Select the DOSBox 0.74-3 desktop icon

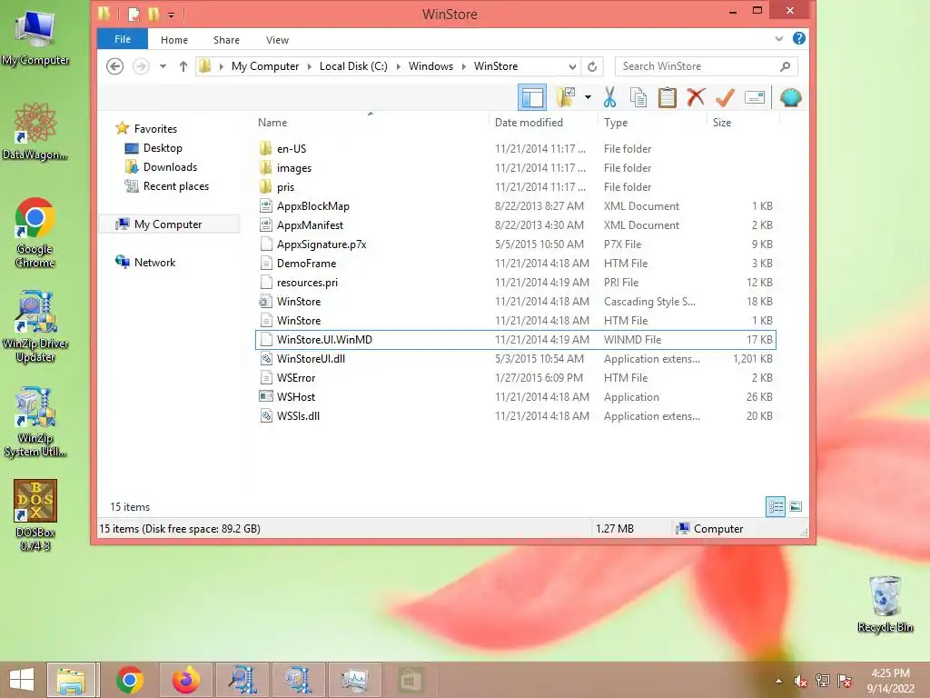pos(35,516)
